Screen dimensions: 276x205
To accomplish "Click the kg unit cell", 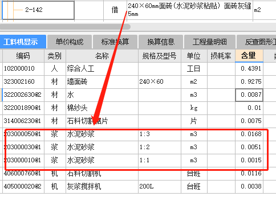I will pos(194,108).
